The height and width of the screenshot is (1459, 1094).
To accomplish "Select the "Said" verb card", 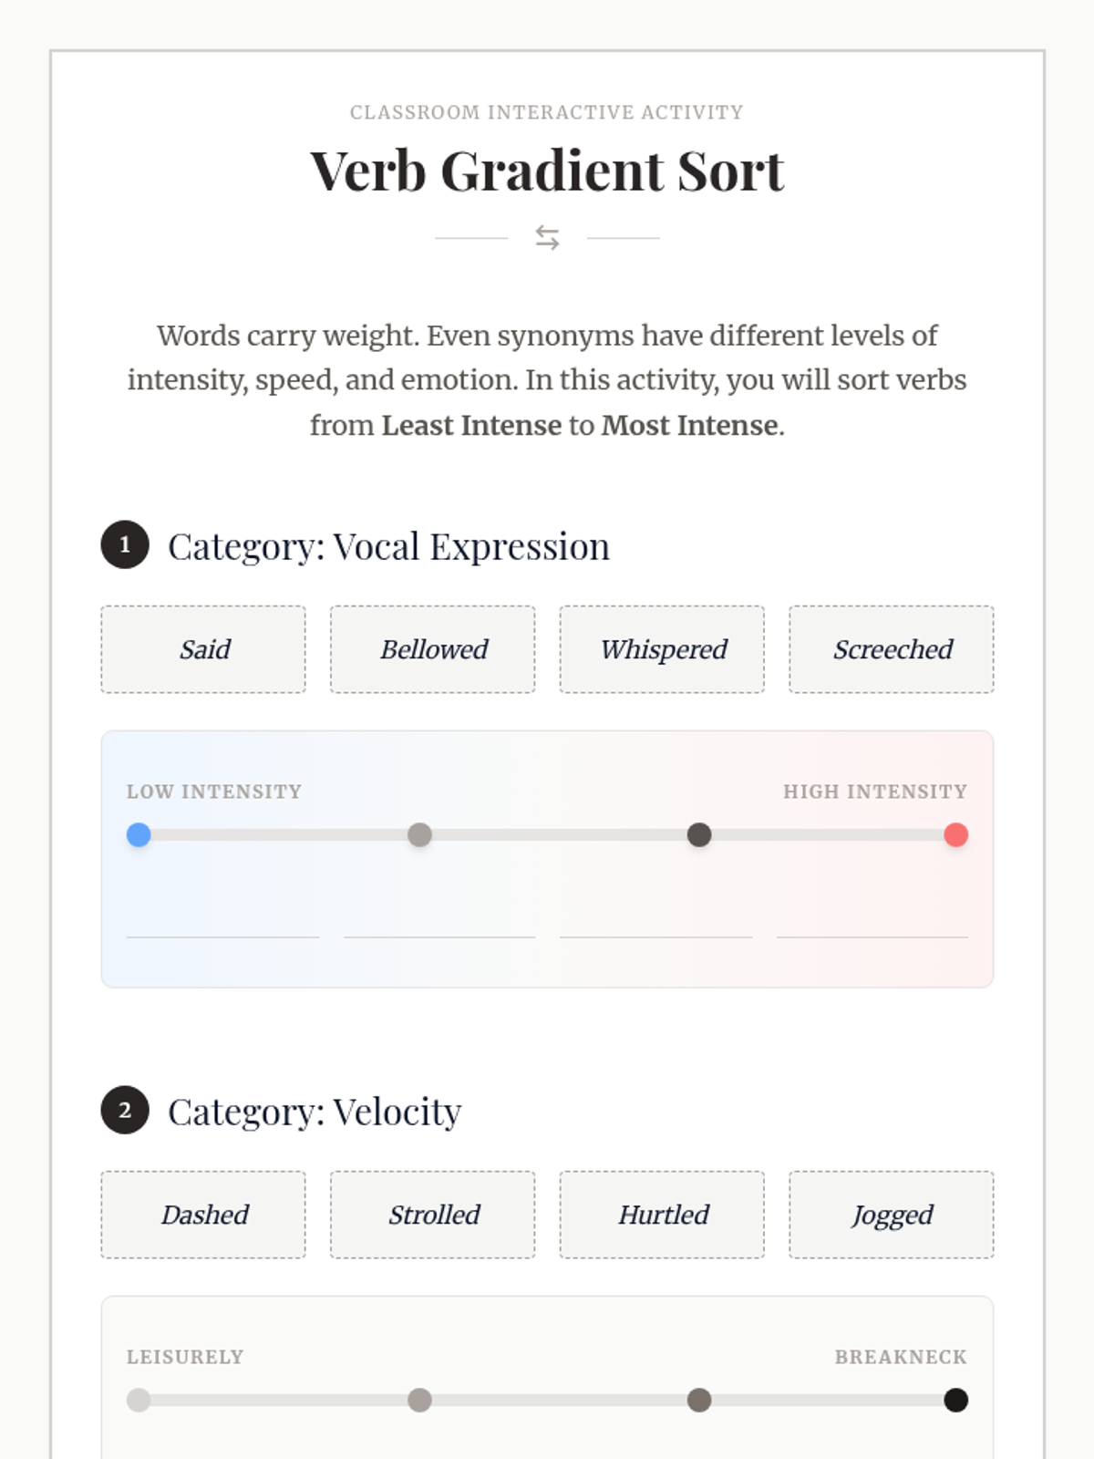I will point(203,649).
